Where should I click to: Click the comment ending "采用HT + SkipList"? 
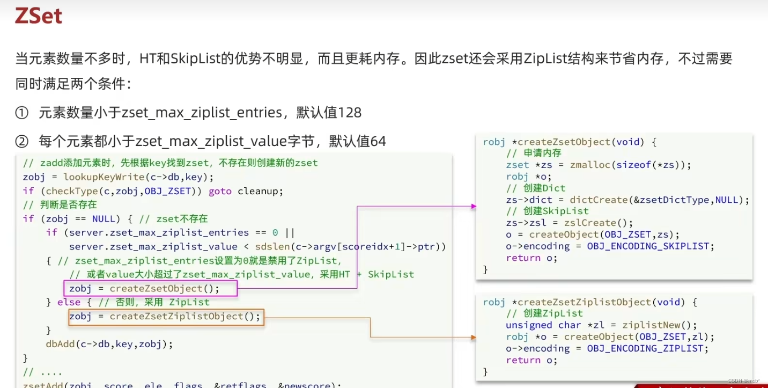pyautogui.click(x=242, y=274)
